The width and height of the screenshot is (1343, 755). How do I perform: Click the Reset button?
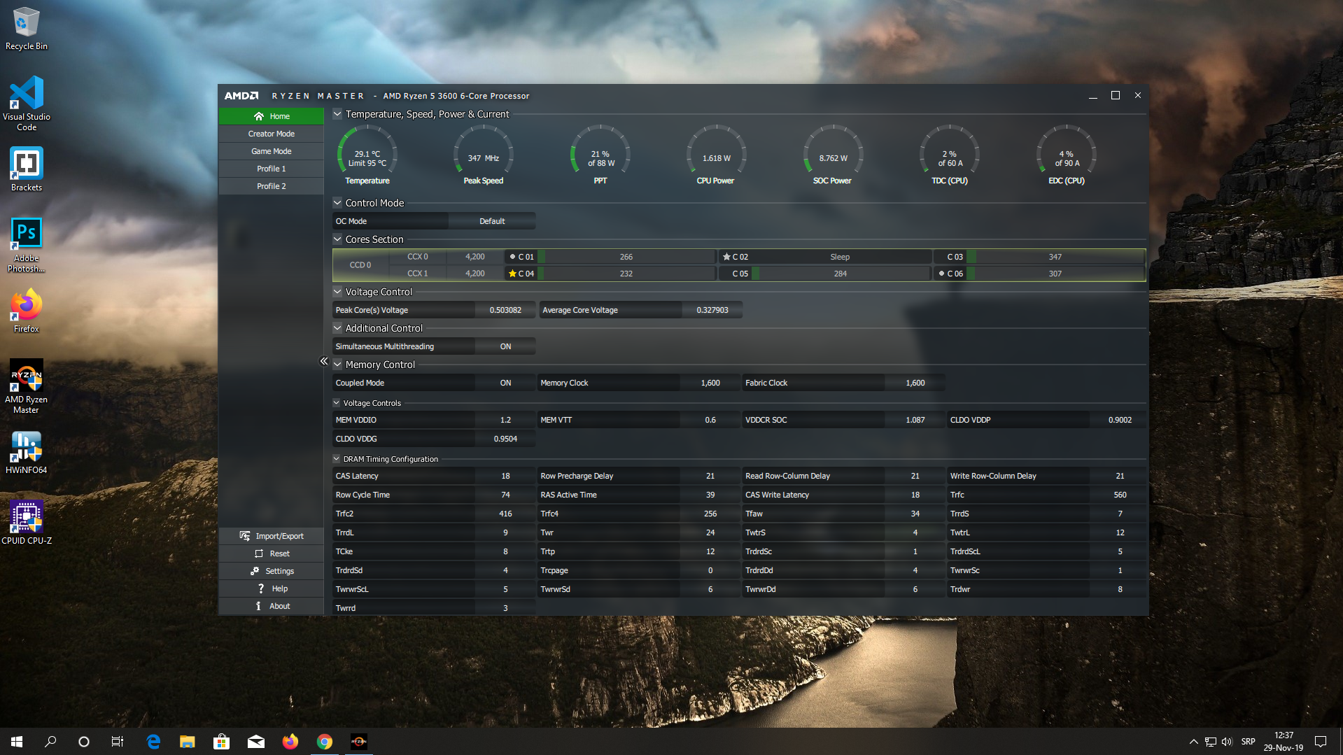tap(272, 553)
